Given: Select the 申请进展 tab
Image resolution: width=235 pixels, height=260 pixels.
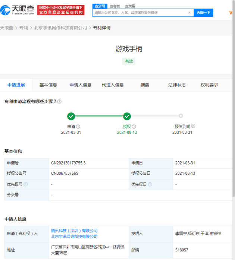Looking at the screenshot, I should click(16, 85).
